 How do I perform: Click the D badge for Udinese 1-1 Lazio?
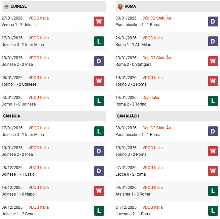click(99, 171)
